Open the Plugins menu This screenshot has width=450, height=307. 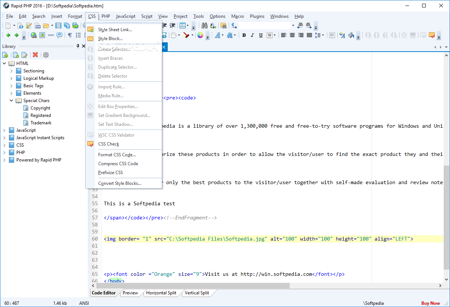pos(257,16)
